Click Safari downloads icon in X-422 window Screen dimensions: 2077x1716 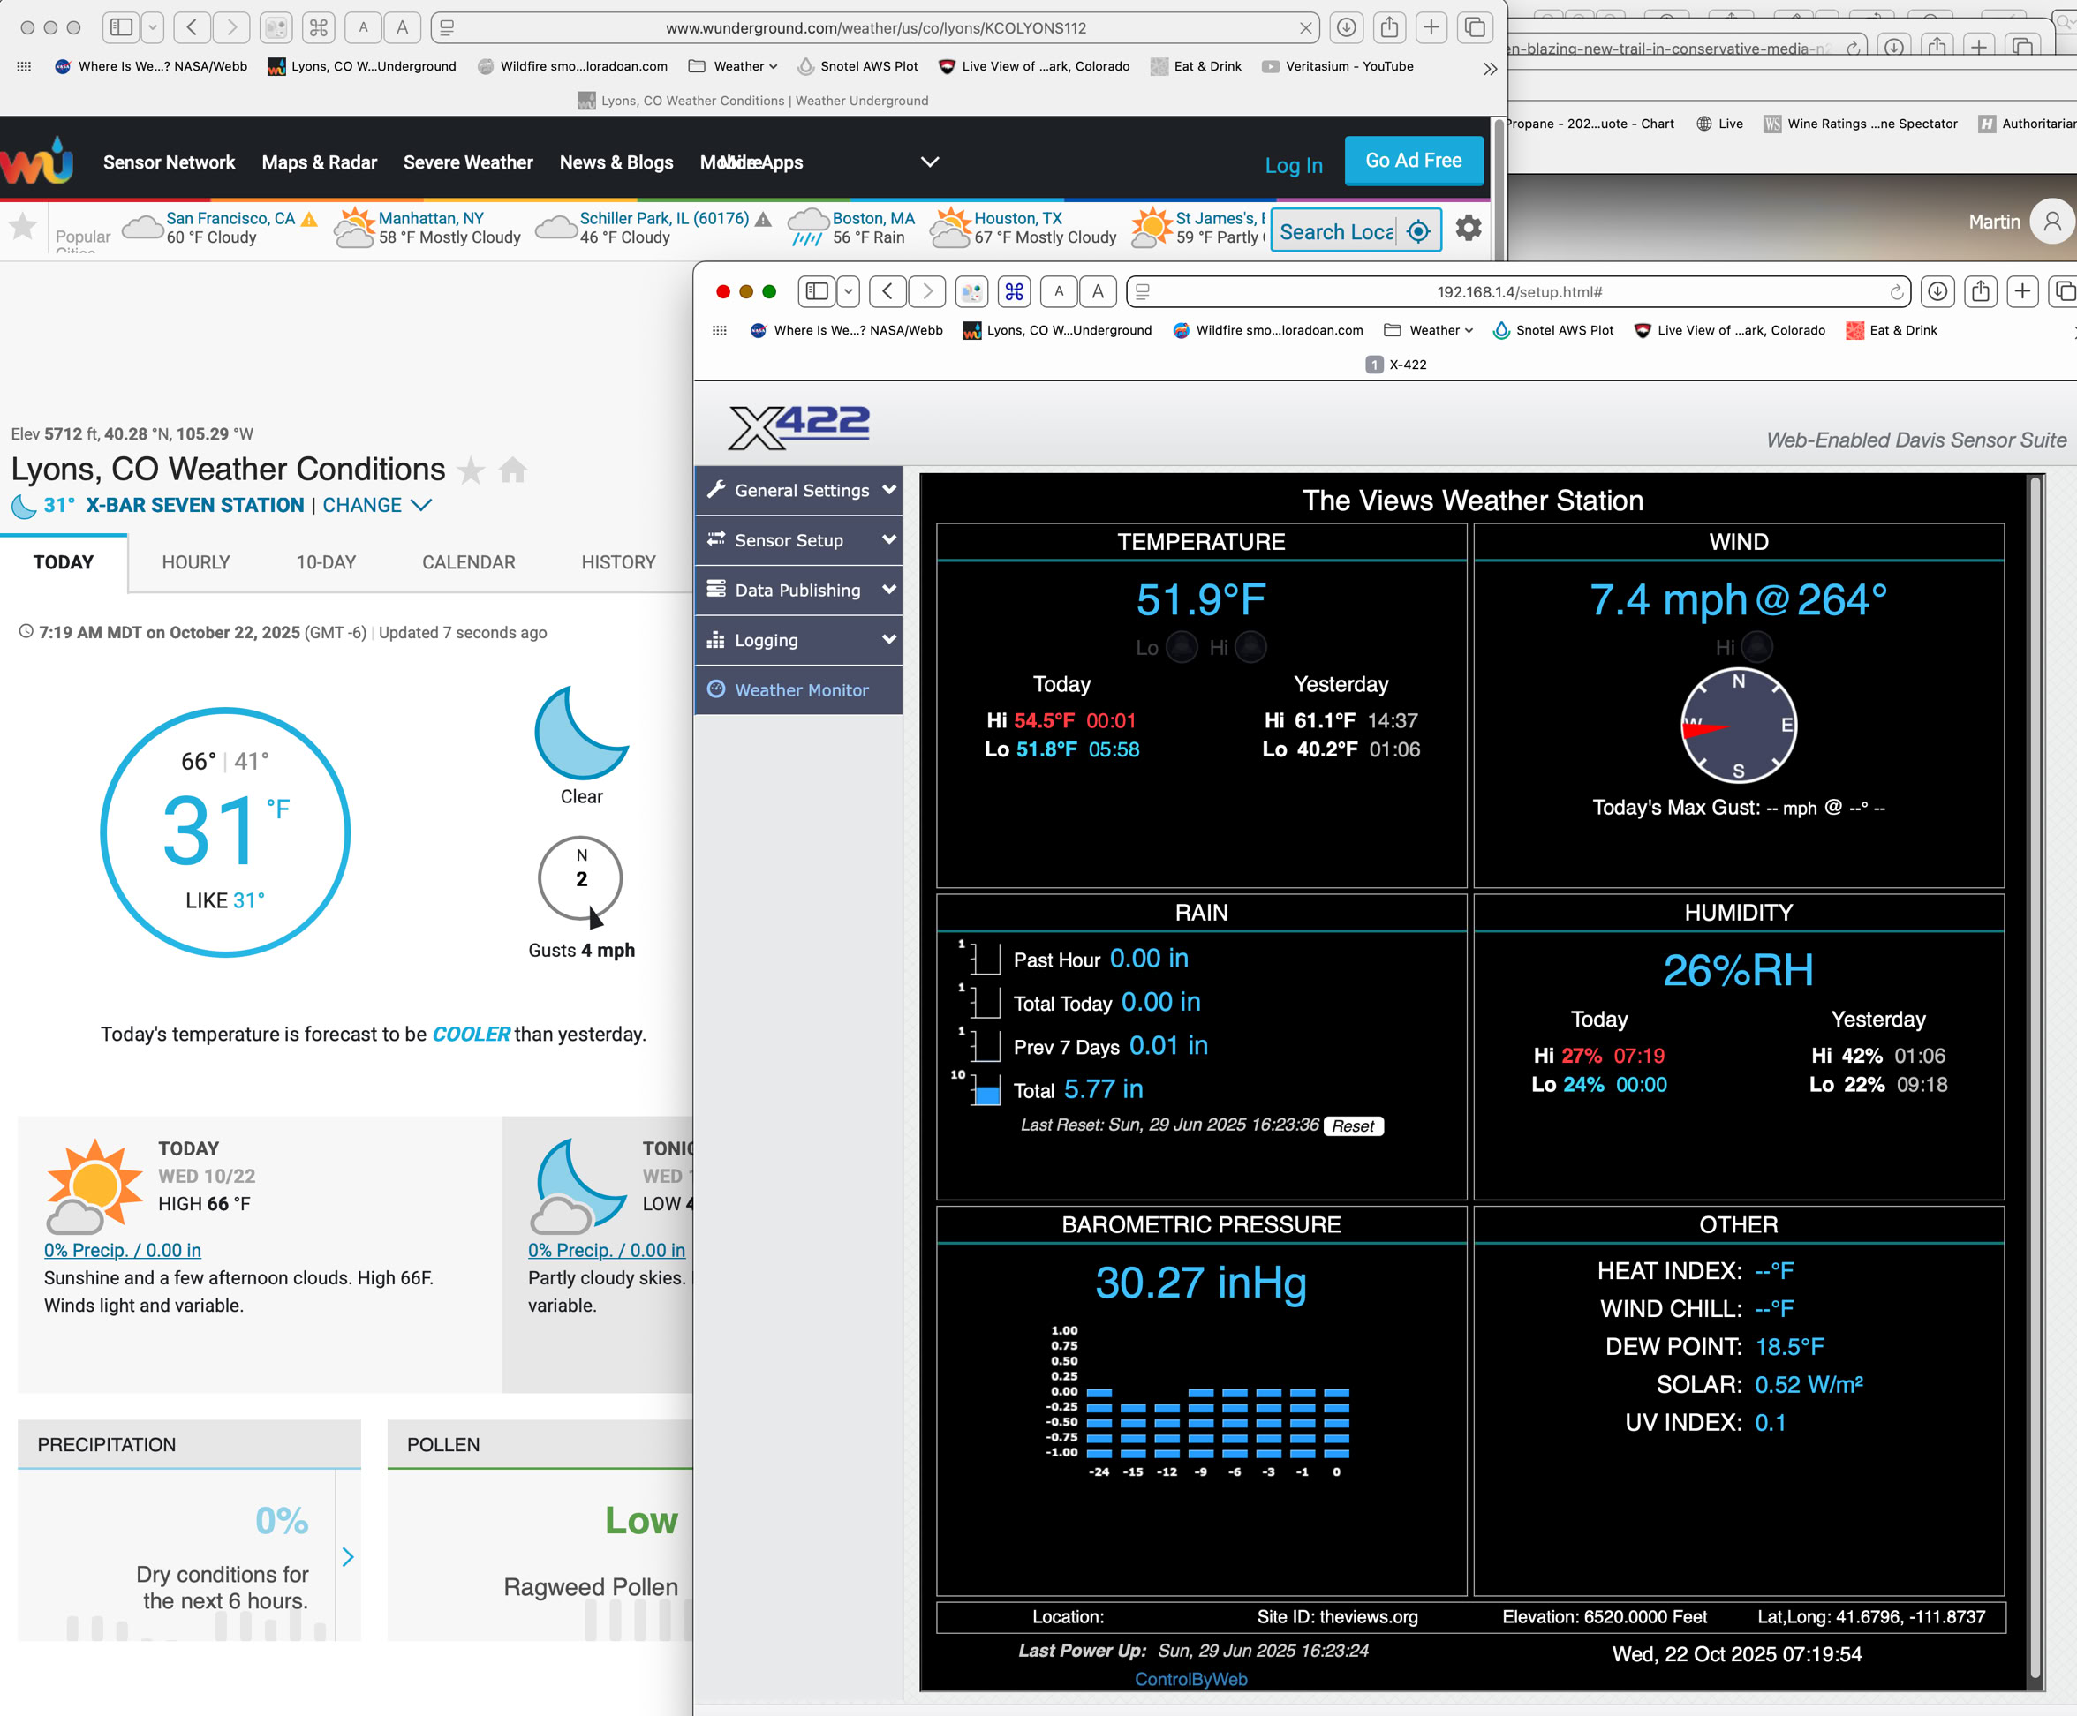[1937, 291]
